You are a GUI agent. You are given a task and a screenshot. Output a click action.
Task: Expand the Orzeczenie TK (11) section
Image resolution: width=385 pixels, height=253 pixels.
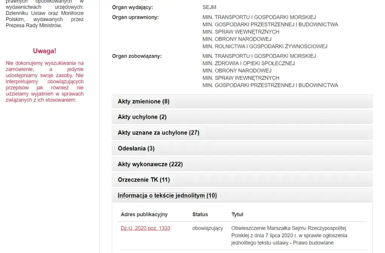point(144,180)
